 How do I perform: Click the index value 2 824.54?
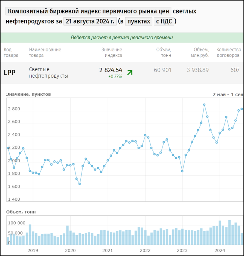[x=111, y=70]
